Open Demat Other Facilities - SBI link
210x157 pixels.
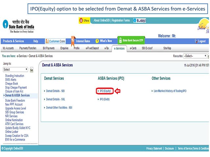click(x=59, y=108)
